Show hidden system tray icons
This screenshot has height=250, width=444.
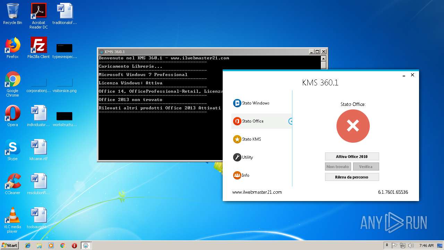[x=387, y=245]
